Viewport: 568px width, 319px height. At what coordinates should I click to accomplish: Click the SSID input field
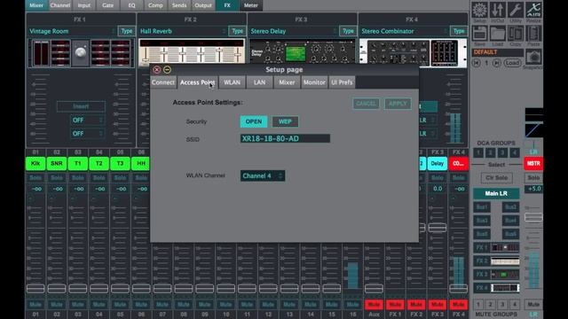(x=285, y=138)
